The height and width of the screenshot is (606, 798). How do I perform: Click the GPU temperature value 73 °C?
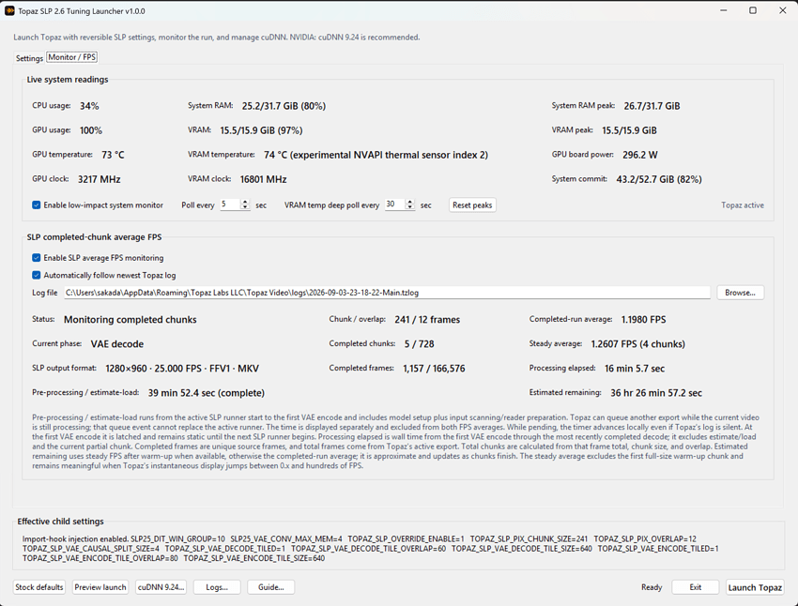(x=113, y=155)
